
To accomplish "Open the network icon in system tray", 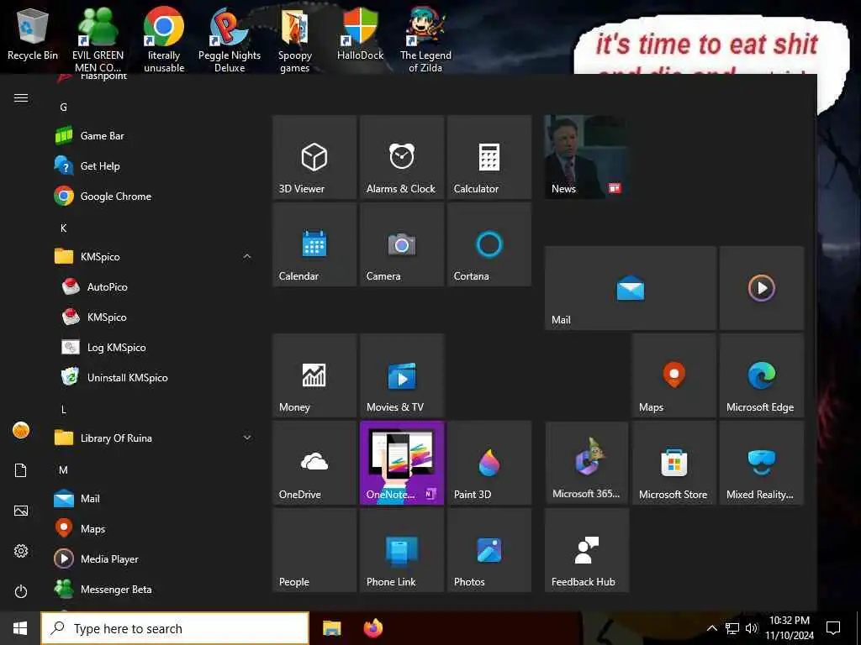I will click(x=732, y=628).
